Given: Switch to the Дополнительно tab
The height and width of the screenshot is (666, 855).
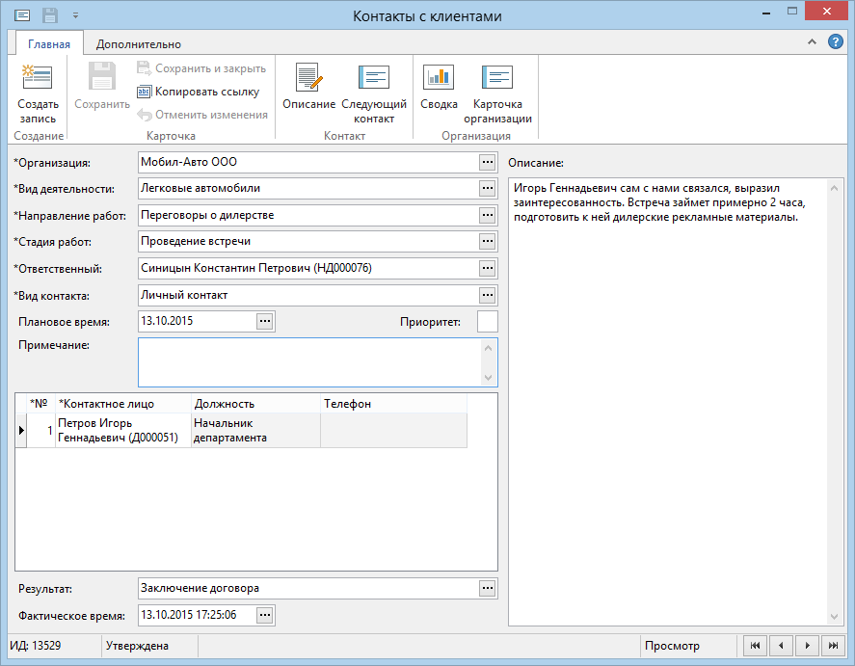Looking at the screenshot, I should [139, 44].
